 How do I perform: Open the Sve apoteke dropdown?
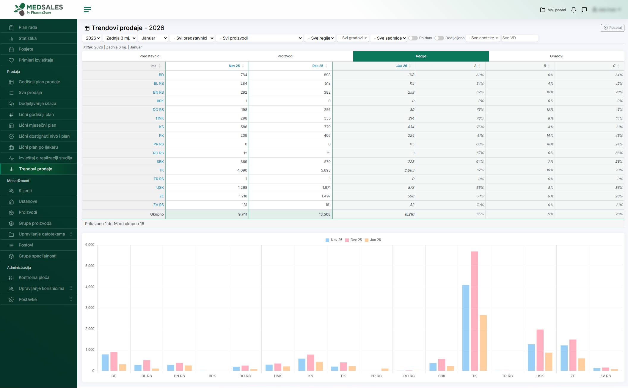coord(483,38)
